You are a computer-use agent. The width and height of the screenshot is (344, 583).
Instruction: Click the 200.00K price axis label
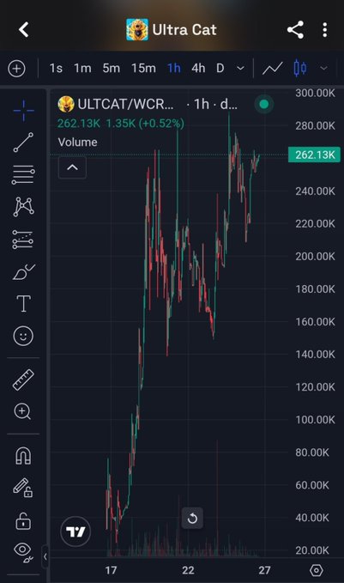(315, 257)
